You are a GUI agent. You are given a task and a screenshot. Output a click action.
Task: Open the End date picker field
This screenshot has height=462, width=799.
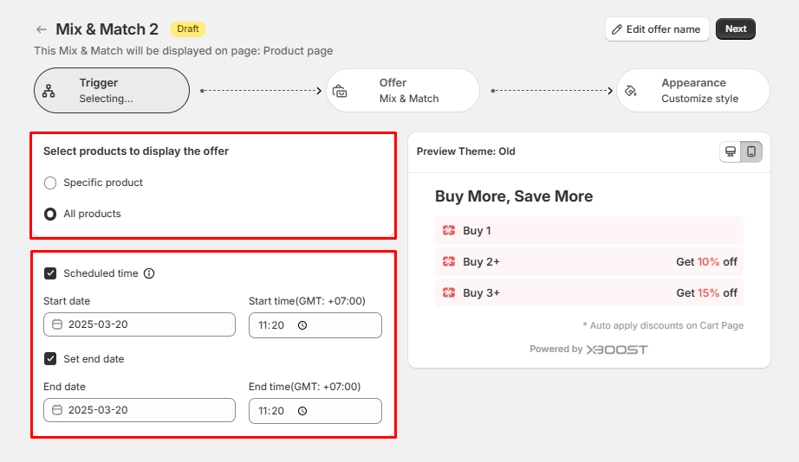tap(140, 410)
